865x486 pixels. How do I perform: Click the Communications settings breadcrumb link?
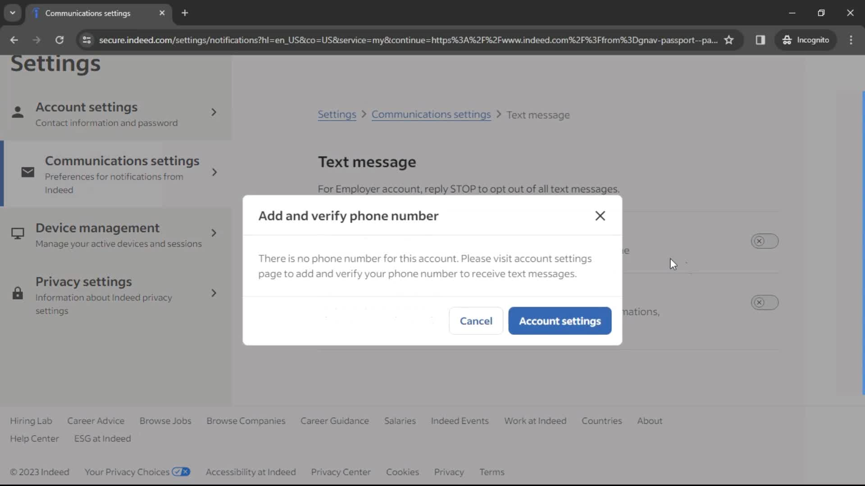click(x=431, y=114)
